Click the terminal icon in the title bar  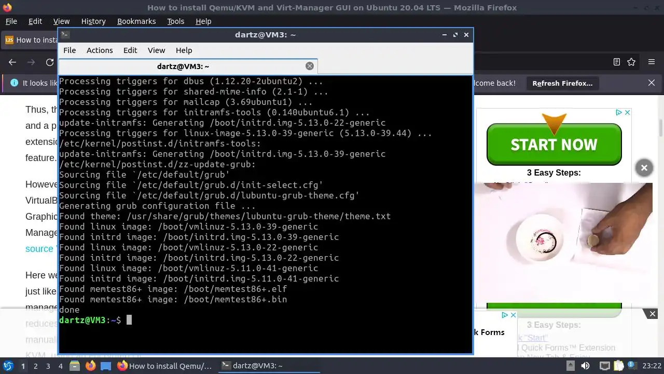[x=65, y=35]
